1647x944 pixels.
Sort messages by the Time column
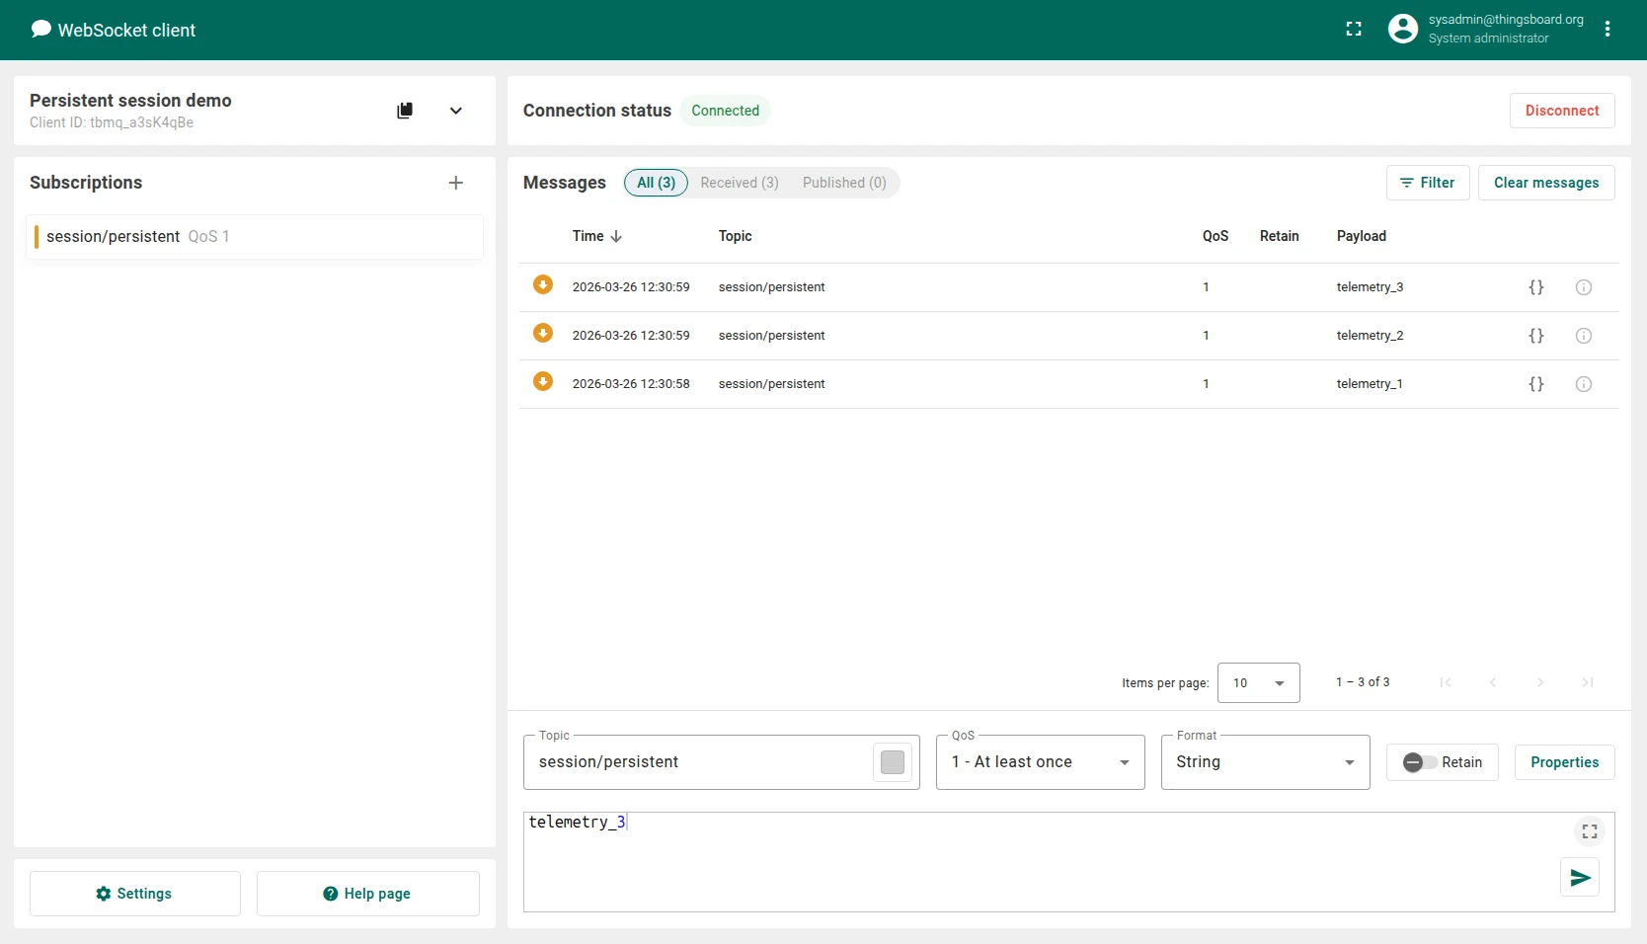(x=596, y=236)
